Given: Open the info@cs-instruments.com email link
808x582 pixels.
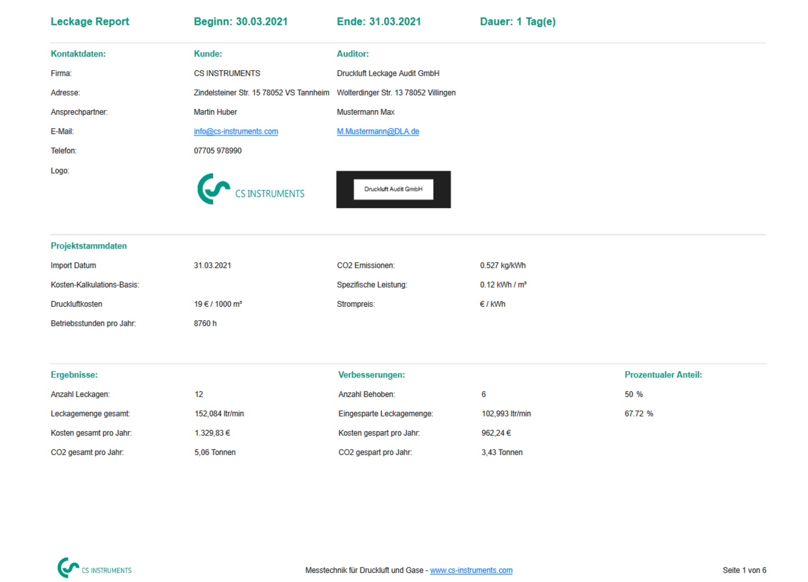Looking at the screenshot, I should tap(235, 131).
